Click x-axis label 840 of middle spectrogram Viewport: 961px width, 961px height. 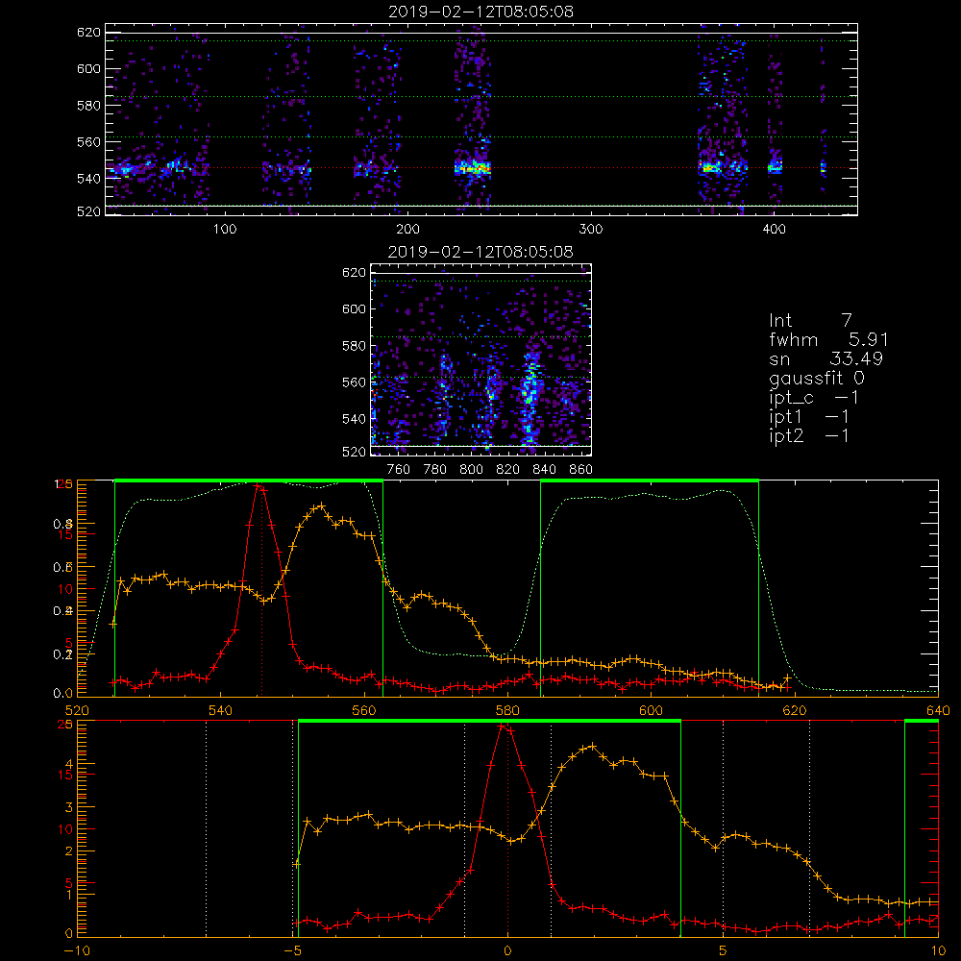[544, 470]
